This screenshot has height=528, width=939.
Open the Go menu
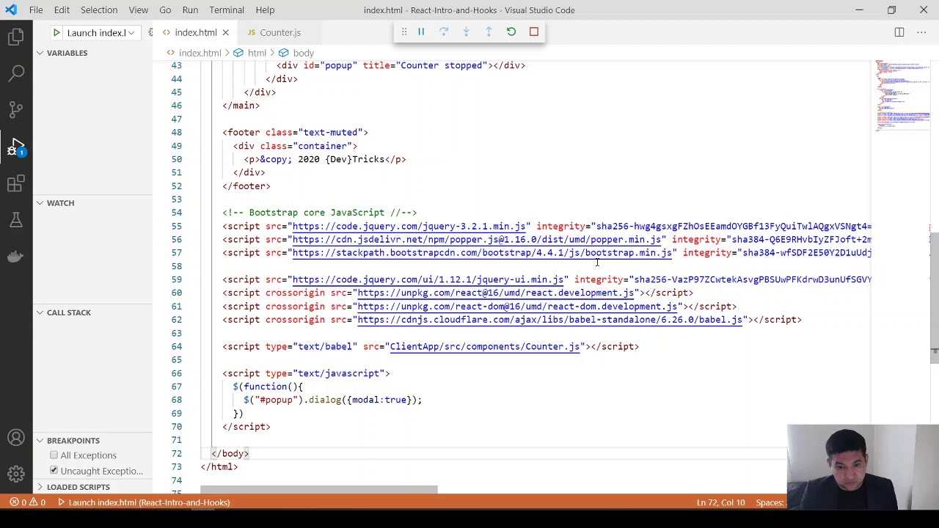click(165, 10)
